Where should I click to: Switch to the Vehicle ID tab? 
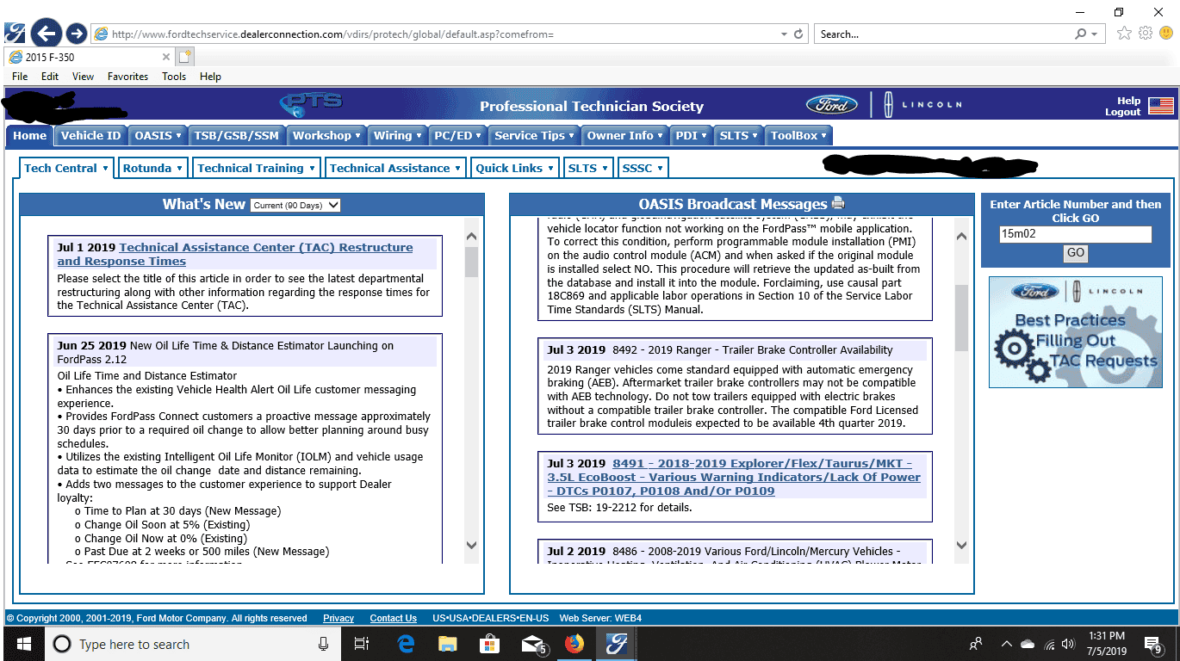point(90,135)
